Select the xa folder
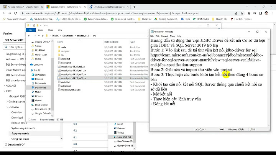This screenshot has height=155, width=276. click(62, 55)
